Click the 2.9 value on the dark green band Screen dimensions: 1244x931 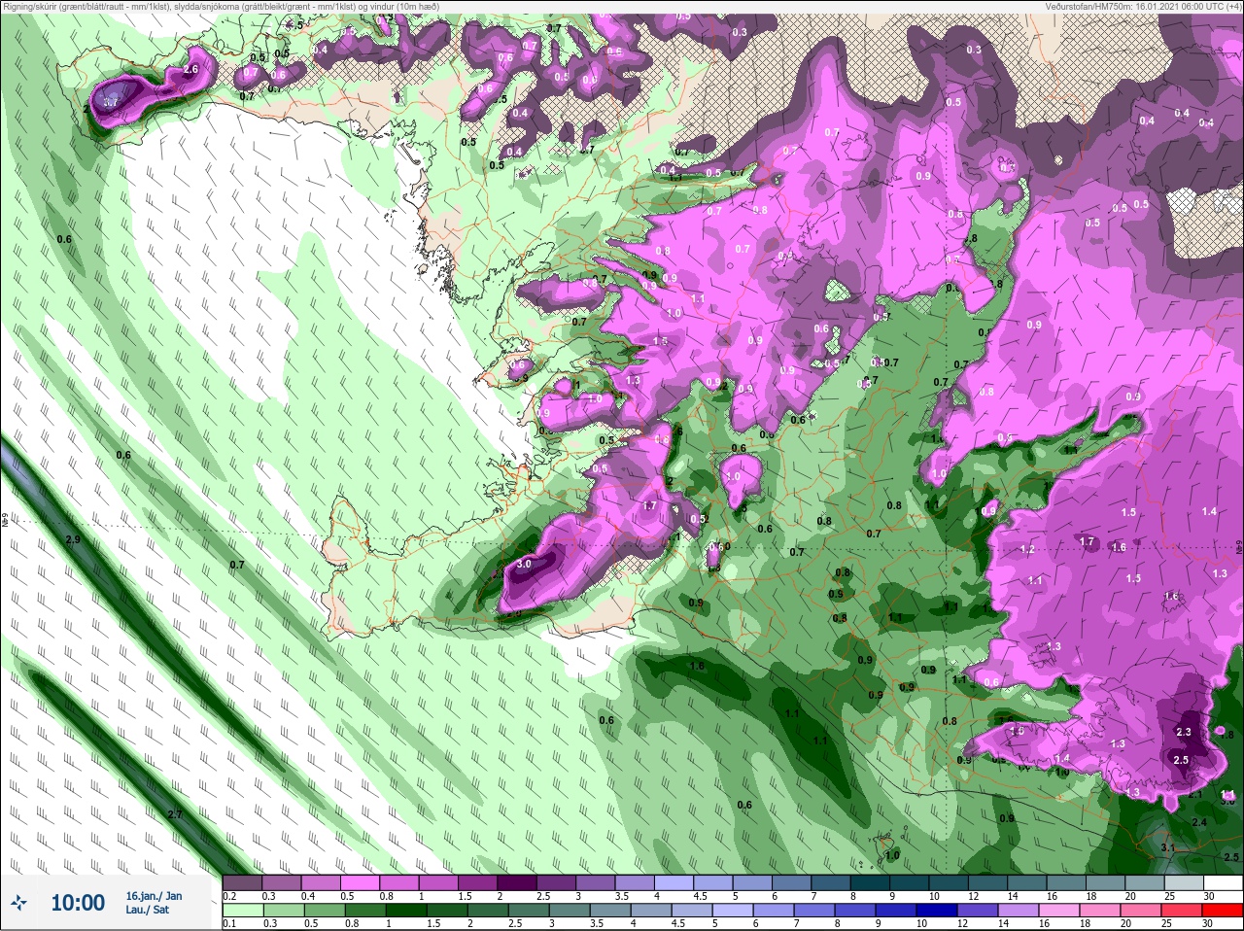tap(73, 539)
